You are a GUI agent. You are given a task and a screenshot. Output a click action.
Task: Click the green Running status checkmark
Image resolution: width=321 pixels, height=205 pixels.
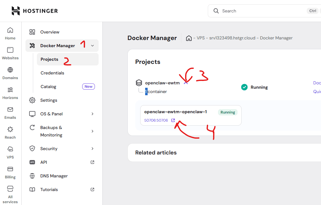tap(244, 87)
